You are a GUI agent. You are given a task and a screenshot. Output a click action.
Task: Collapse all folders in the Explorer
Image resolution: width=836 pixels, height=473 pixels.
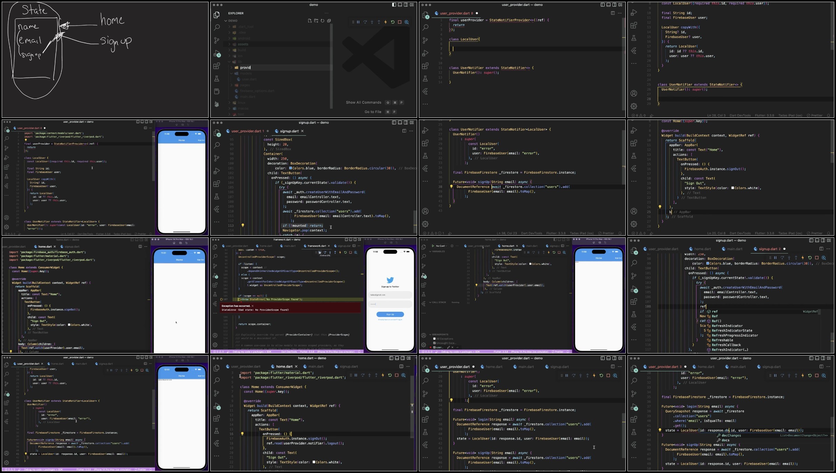tap(329, 21)
